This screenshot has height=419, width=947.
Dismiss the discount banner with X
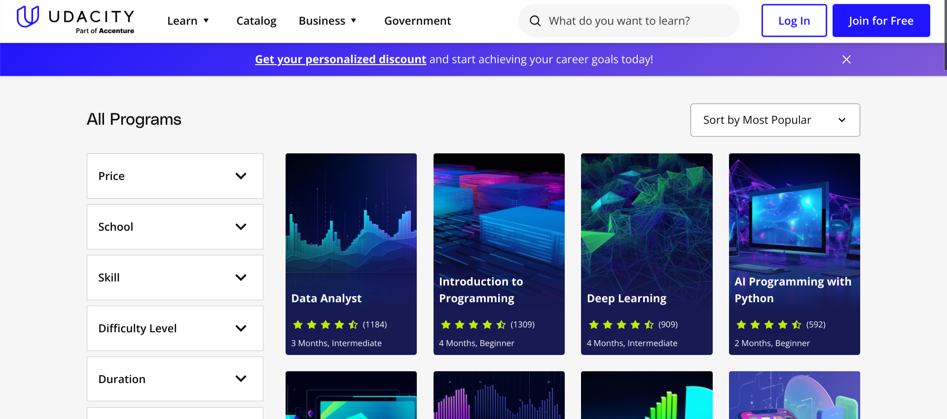point(846,60)
